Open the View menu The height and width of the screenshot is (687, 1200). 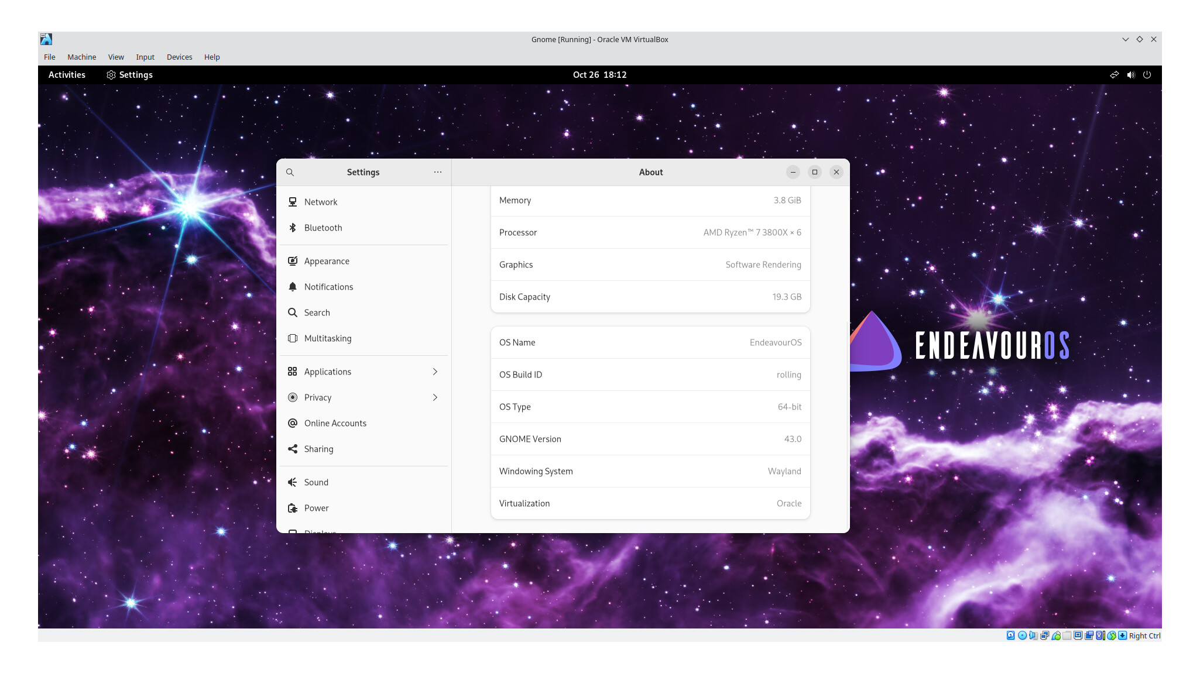click(x=116, y=57)
